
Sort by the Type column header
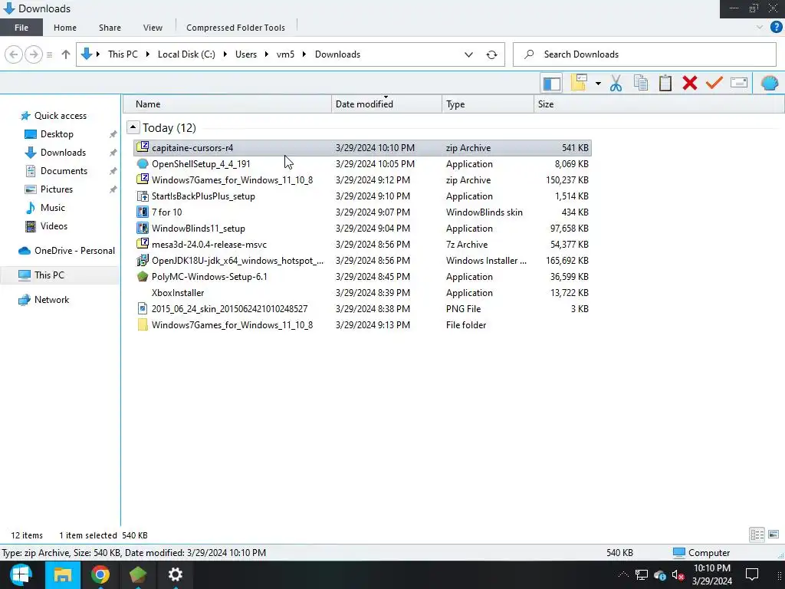pos(488,104)
